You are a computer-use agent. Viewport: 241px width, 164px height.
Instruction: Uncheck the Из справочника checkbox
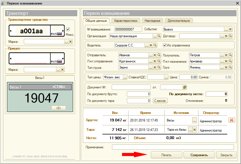165,45
